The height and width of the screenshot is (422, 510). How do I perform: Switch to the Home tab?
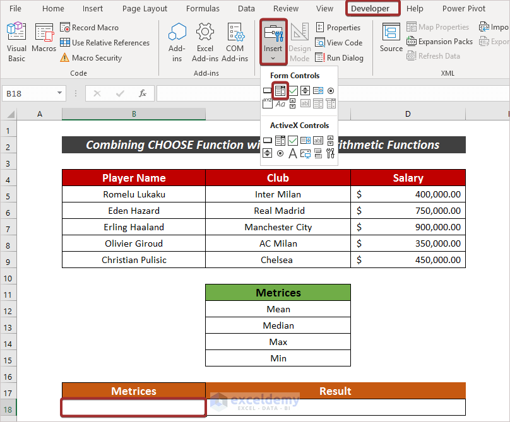53,8
